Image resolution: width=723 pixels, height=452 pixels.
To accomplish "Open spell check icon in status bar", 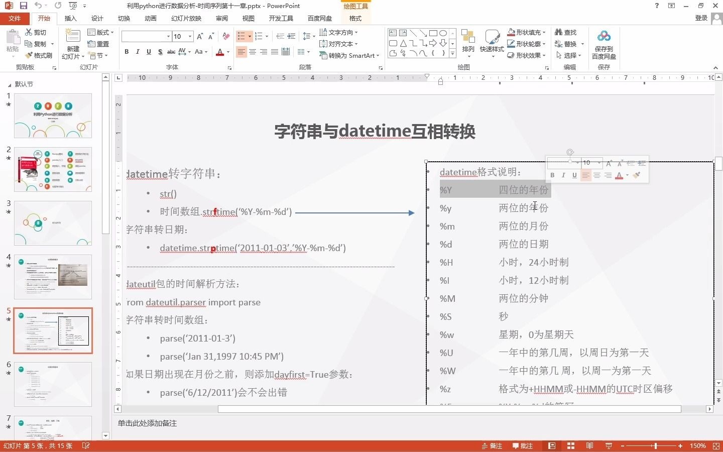I will pyautogui.click(x=86, y=446).
